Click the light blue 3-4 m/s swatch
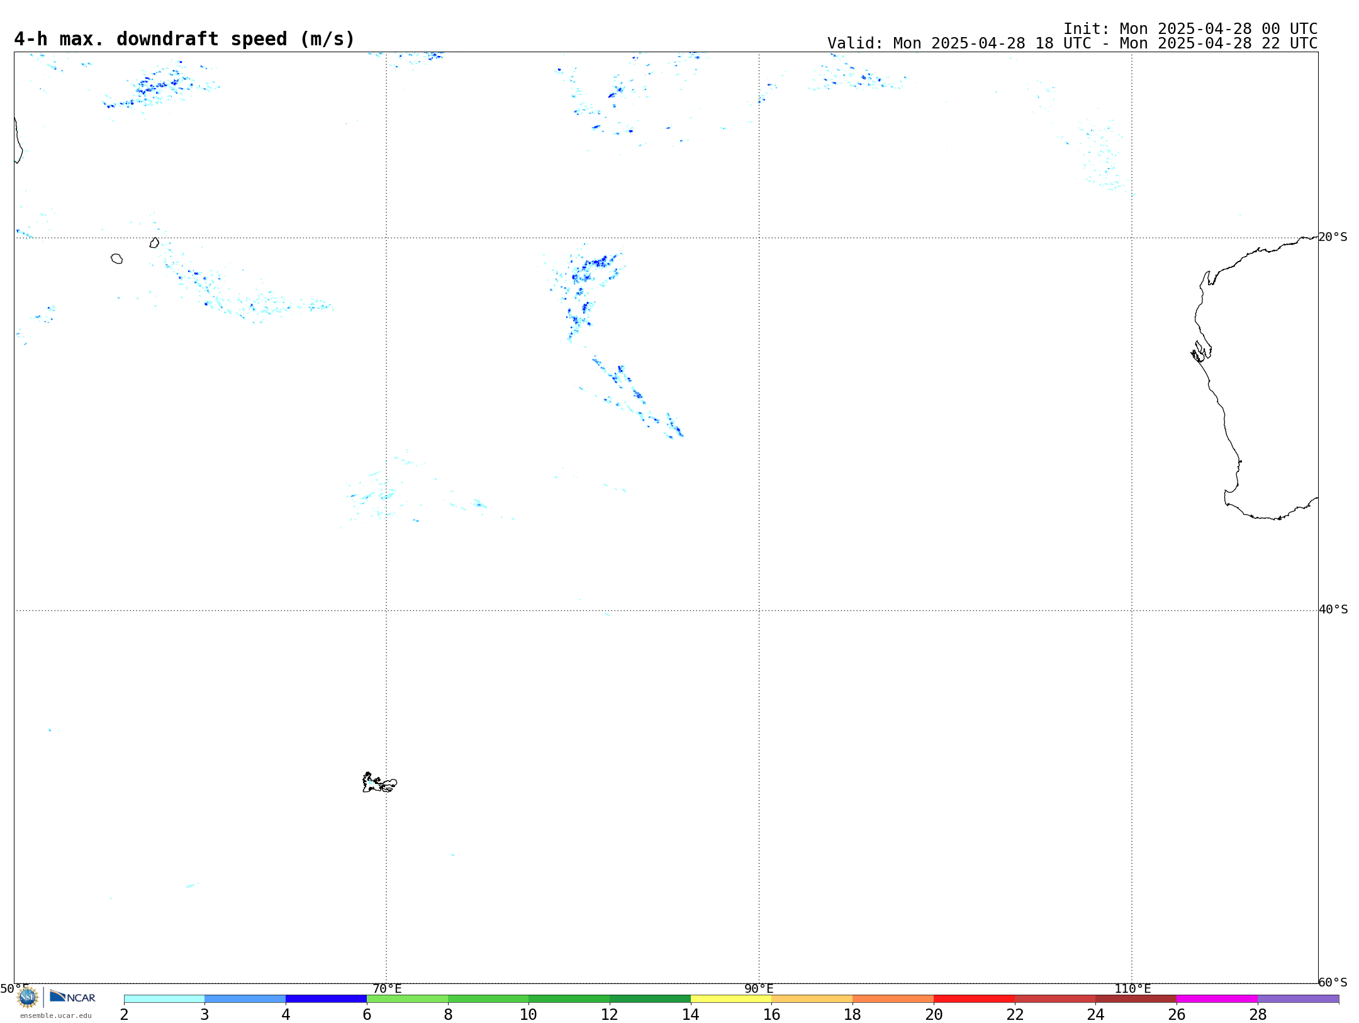 coord(245,998)
